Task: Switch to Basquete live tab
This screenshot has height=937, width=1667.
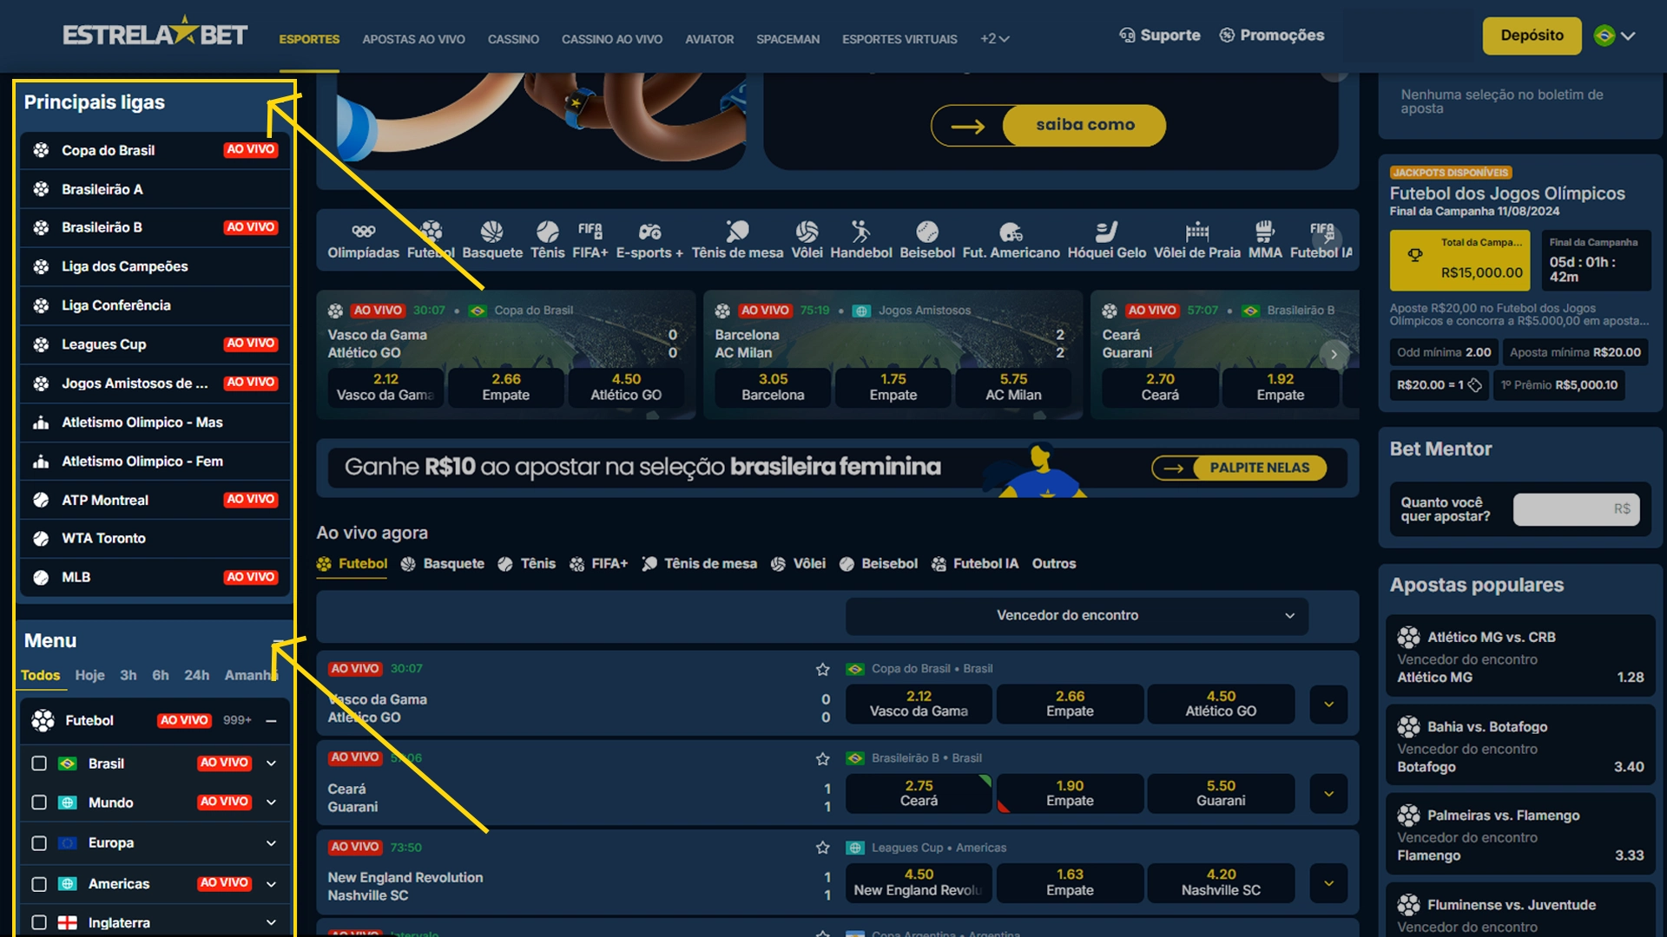Action: coord(443,564)
